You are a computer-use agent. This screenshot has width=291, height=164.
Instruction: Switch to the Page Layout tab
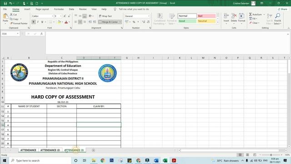pos(42,9)
